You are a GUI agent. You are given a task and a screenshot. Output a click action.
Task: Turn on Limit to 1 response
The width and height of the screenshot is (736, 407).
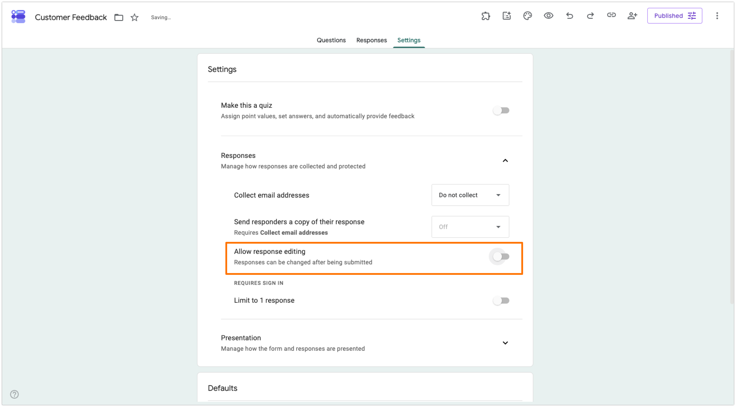click(x=501, y=301)
